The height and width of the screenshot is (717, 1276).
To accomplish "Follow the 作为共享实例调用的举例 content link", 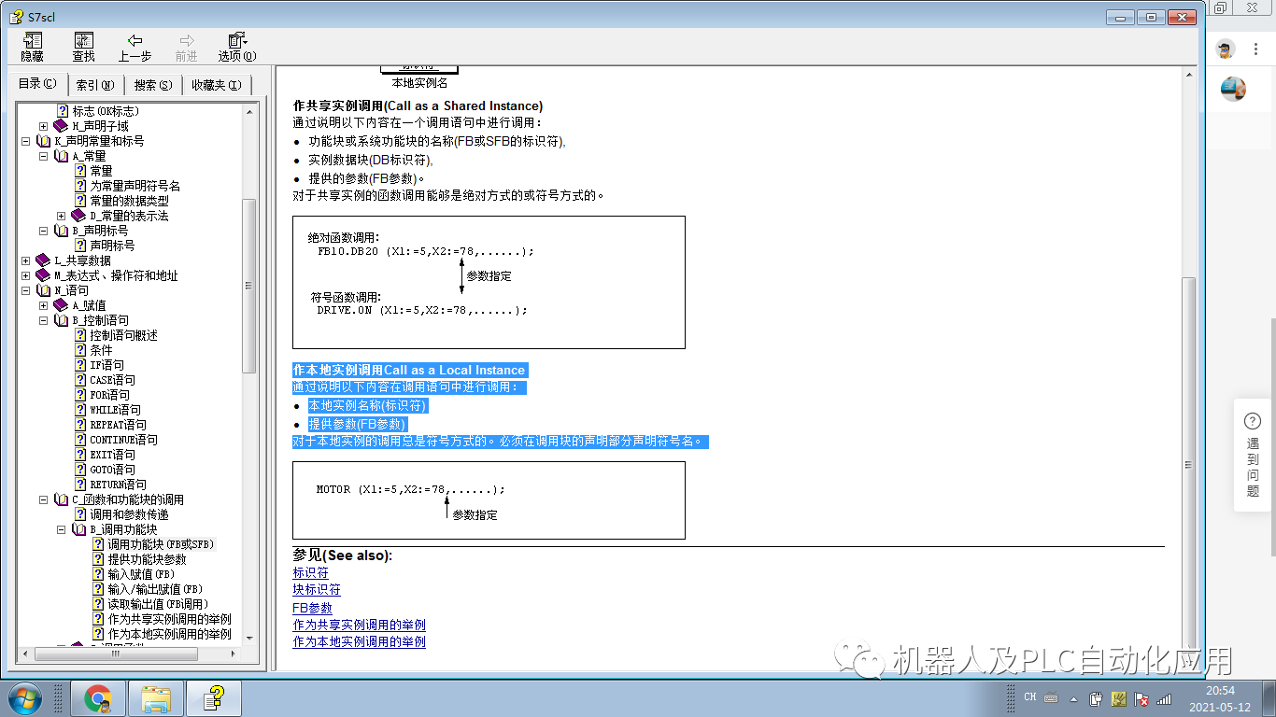I will pos(359,625).
